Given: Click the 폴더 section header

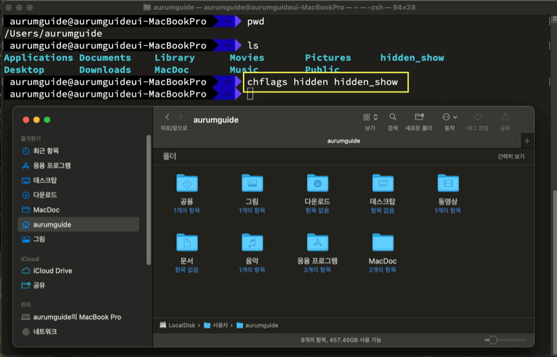Looking at the screenshot, I should [x=169, y=157].
